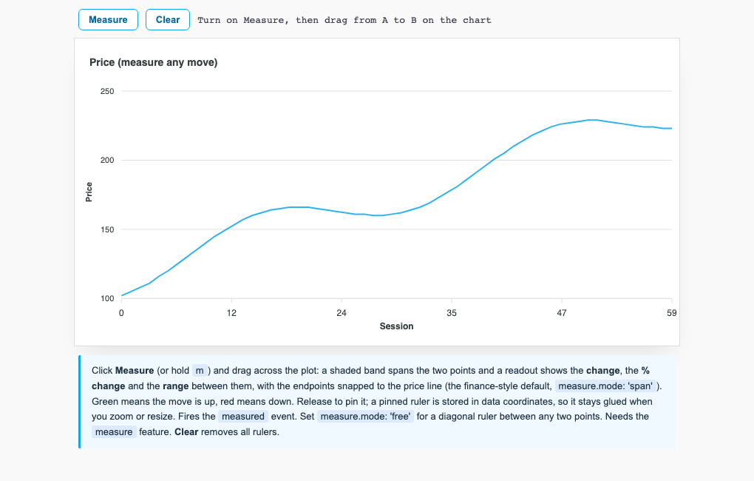Click the 250 label on the price axis

[107, 91]
